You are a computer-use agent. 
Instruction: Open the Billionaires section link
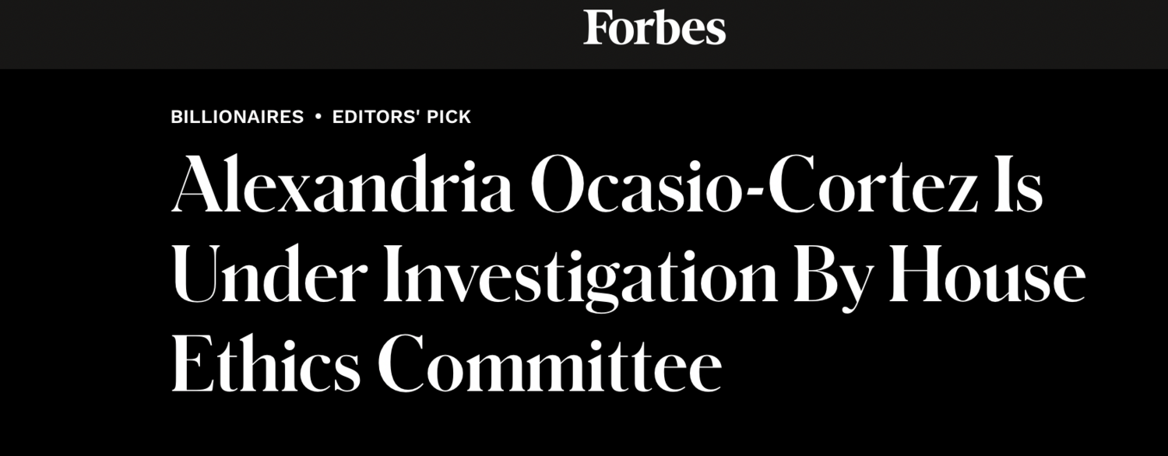click(237, 118)
